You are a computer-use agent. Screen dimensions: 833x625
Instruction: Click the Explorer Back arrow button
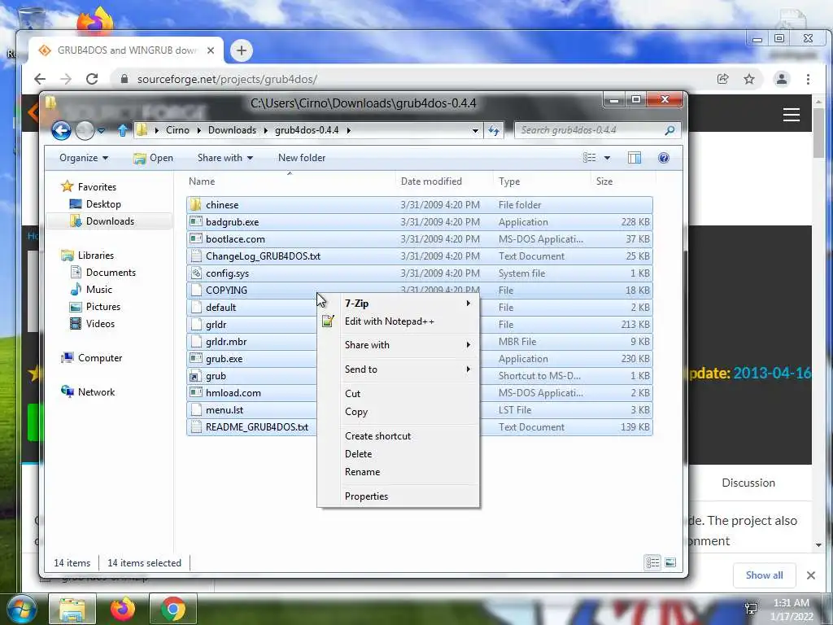(61, 130)
